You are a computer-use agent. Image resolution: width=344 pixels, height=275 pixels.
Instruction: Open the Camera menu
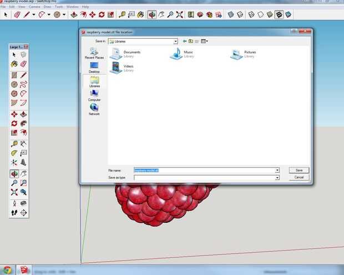34,7
